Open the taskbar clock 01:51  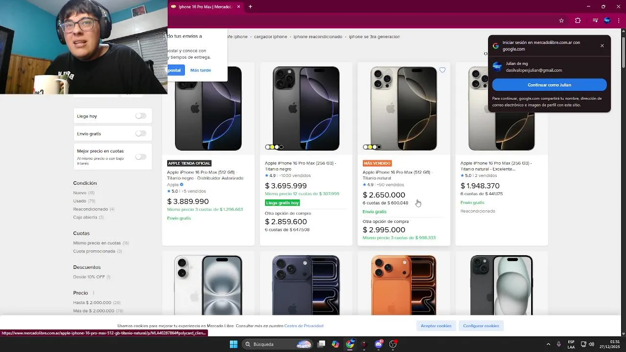610,344
